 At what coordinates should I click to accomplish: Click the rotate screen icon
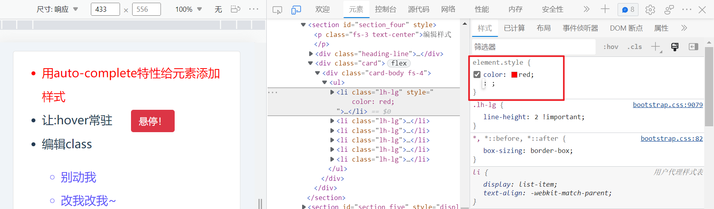[x=235, y=9]
